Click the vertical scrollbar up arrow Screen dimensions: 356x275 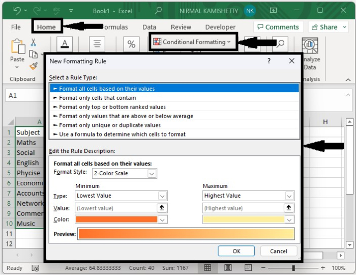(349, 122)
